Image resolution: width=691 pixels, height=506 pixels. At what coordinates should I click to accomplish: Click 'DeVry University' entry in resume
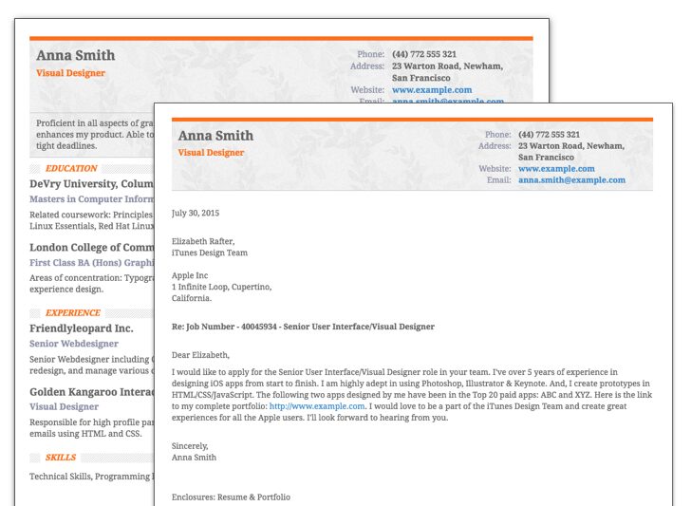point(91,184)
